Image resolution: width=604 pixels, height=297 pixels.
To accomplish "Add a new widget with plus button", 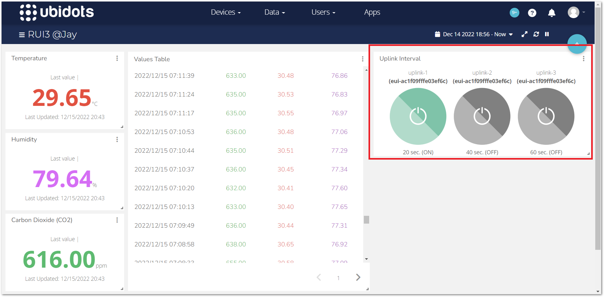I will click(x=577, y=44).
